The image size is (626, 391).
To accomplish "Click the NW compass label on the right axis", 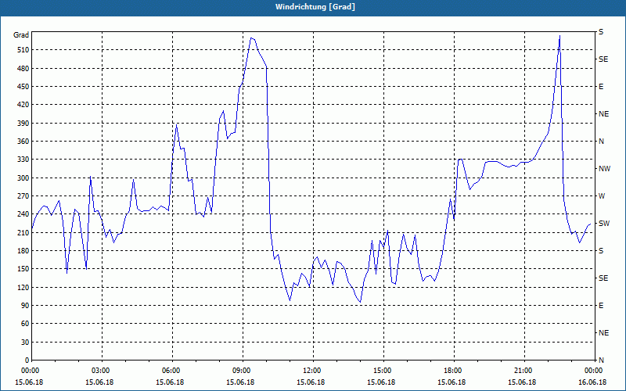I will 604,169.
